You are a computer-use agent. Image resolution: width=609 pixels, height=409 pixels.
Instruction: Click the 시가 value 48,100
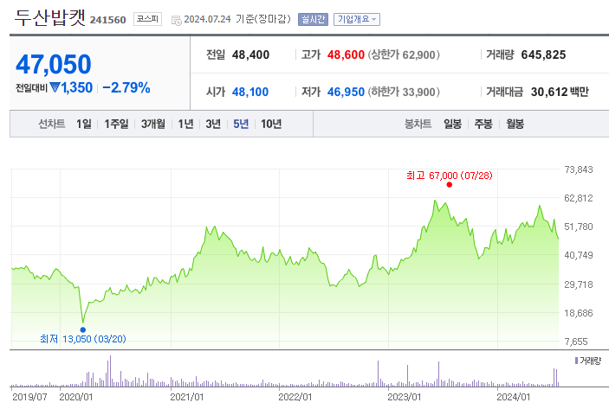250,92
